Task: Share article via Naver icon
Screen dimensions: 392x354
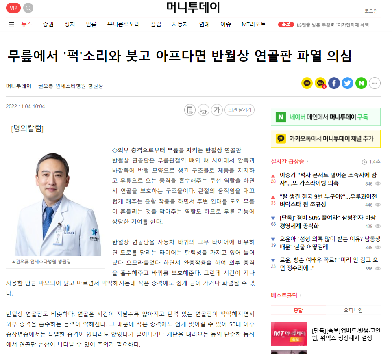Action: pyautogui.click(x=361, y=83)
